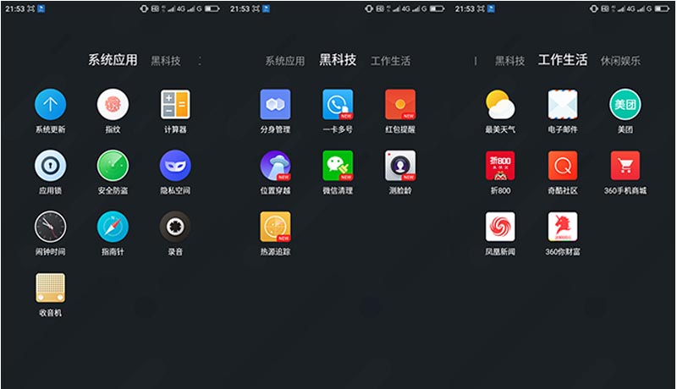Open the 应用锁 app lock
This screenshot has width=677, height=389.
pos(50,166)
